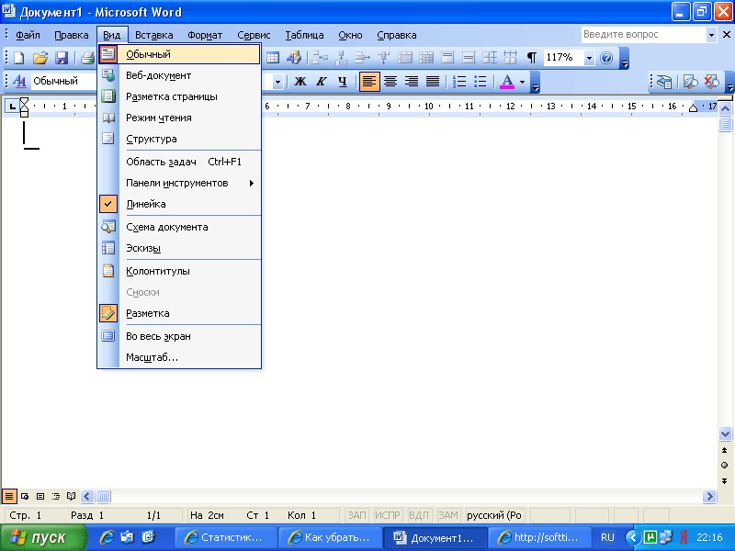Apply bold with the Ж button

(x=300, y=82)
